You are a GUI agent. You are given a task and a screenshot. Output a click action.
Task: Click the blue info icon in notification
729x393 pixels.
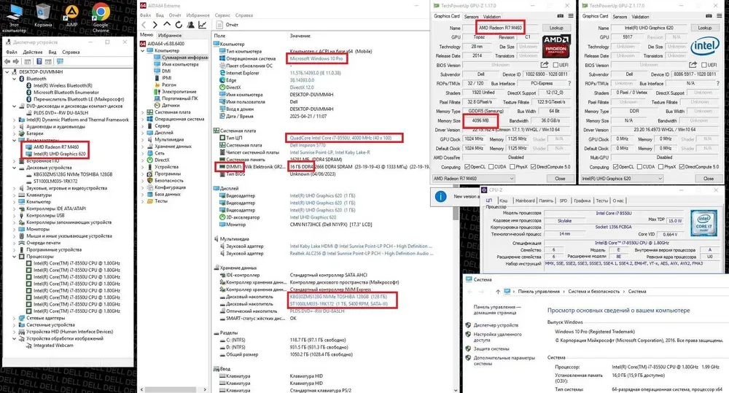point(441,197)
